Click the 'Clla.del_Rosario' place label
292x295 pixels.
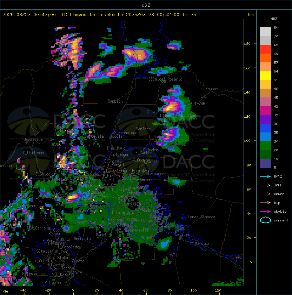point(165,79)
